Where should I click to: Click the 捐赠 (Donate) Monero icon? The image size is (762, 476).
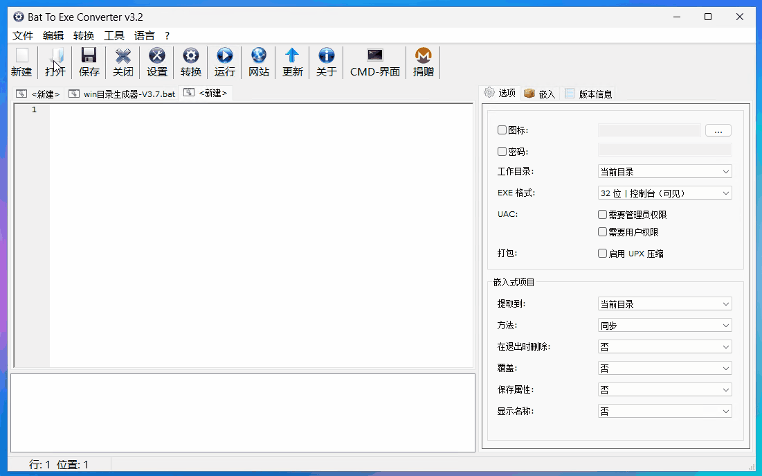[424, 56]
